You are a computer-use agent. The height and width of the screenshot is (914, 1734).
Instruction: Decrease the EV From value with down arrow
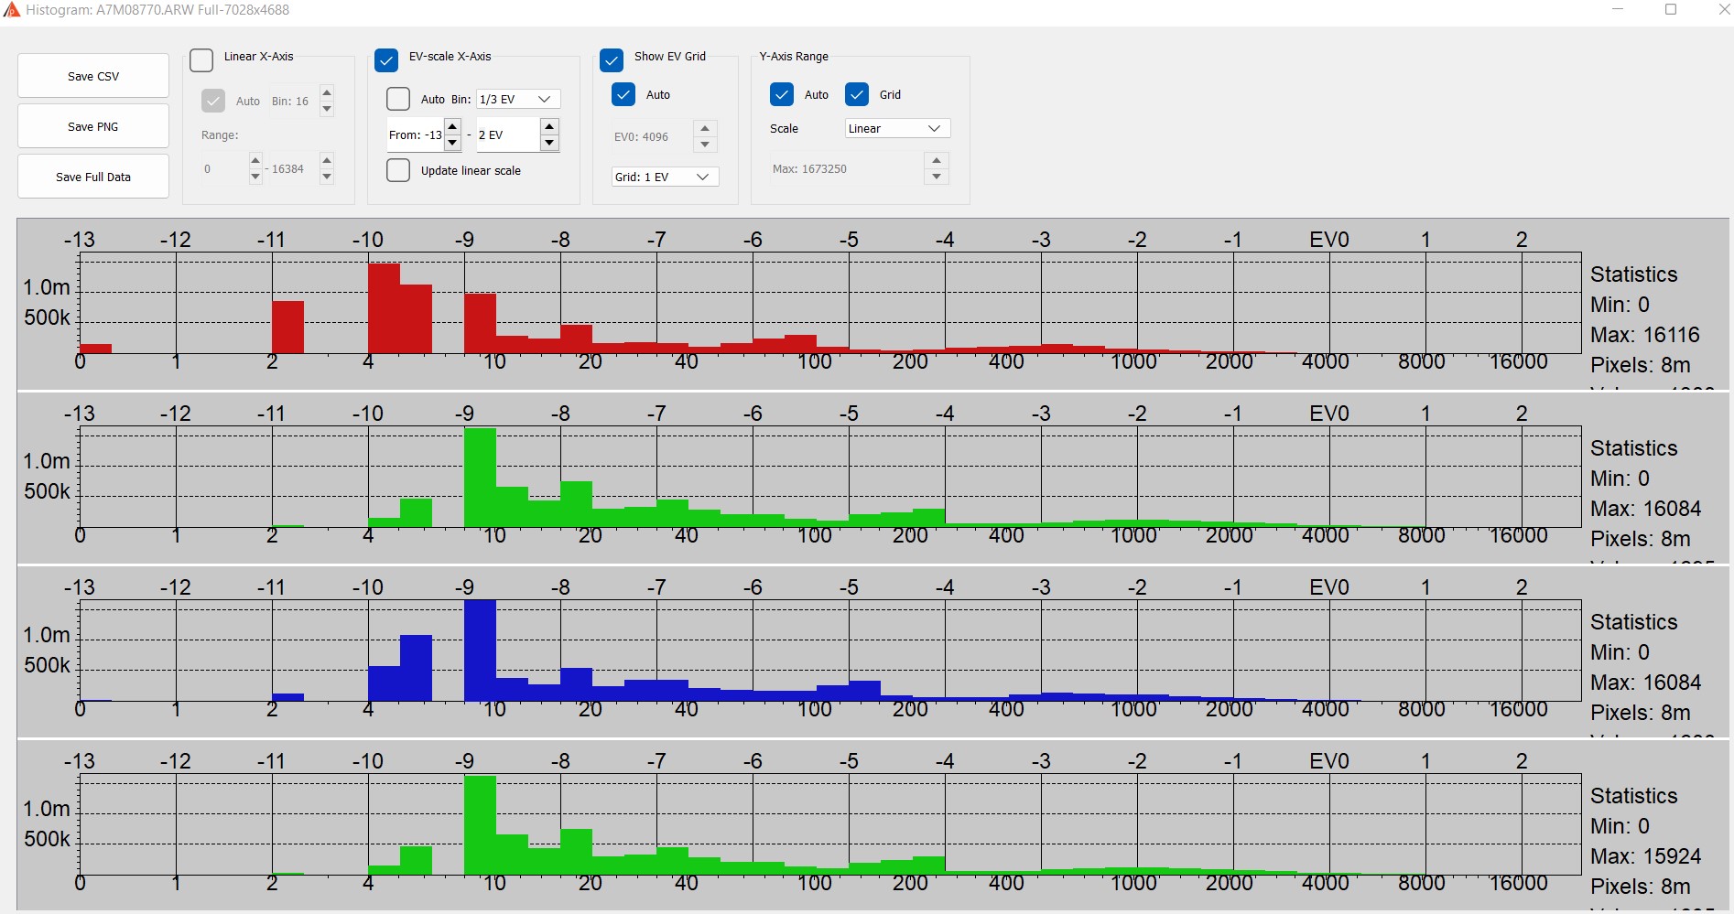pos(452,143)
